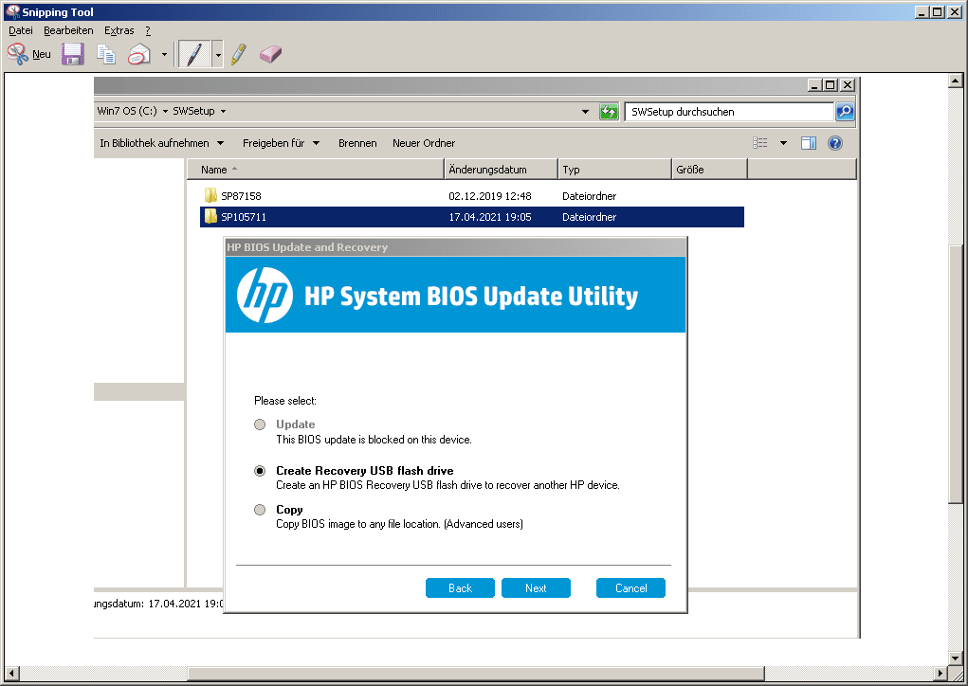The image size is (968, 686).
Task: Close the Snipping Tool window
Action: (955, 11)
